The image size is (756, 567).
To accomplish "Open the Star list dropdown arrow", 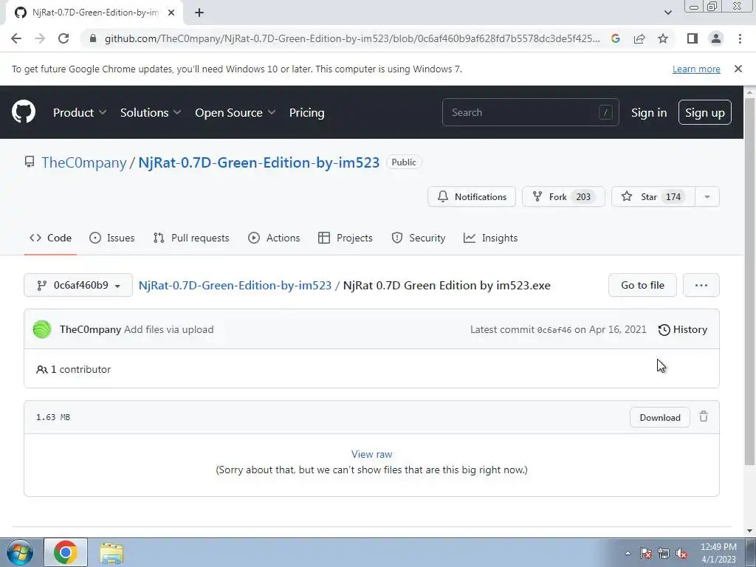I will 707,196.
